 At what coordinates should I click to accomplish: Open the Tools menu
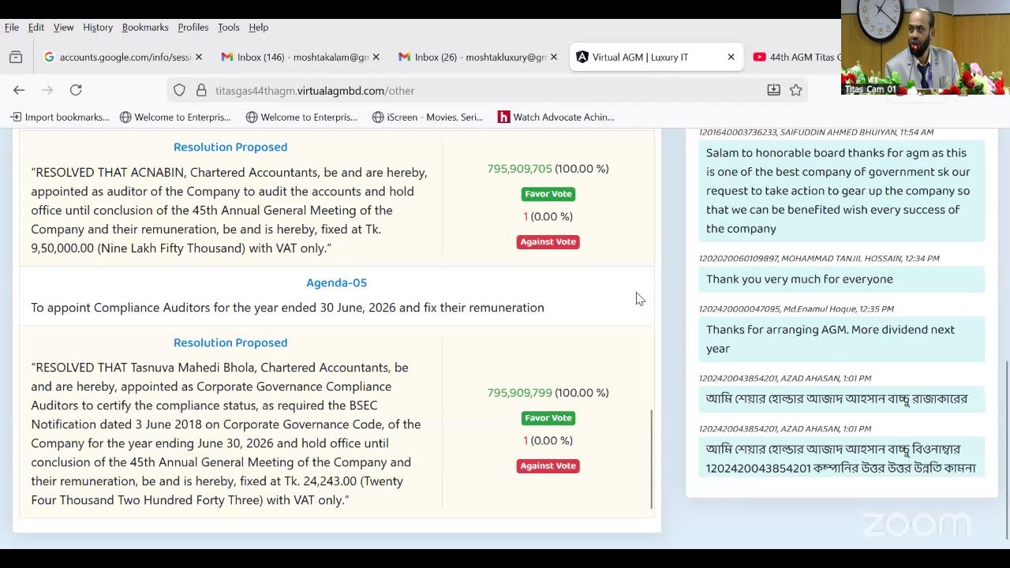coord(228,27)
